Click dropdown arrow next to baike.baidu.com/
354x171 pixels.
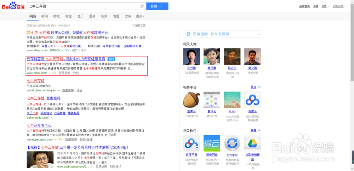coord(51,118)
